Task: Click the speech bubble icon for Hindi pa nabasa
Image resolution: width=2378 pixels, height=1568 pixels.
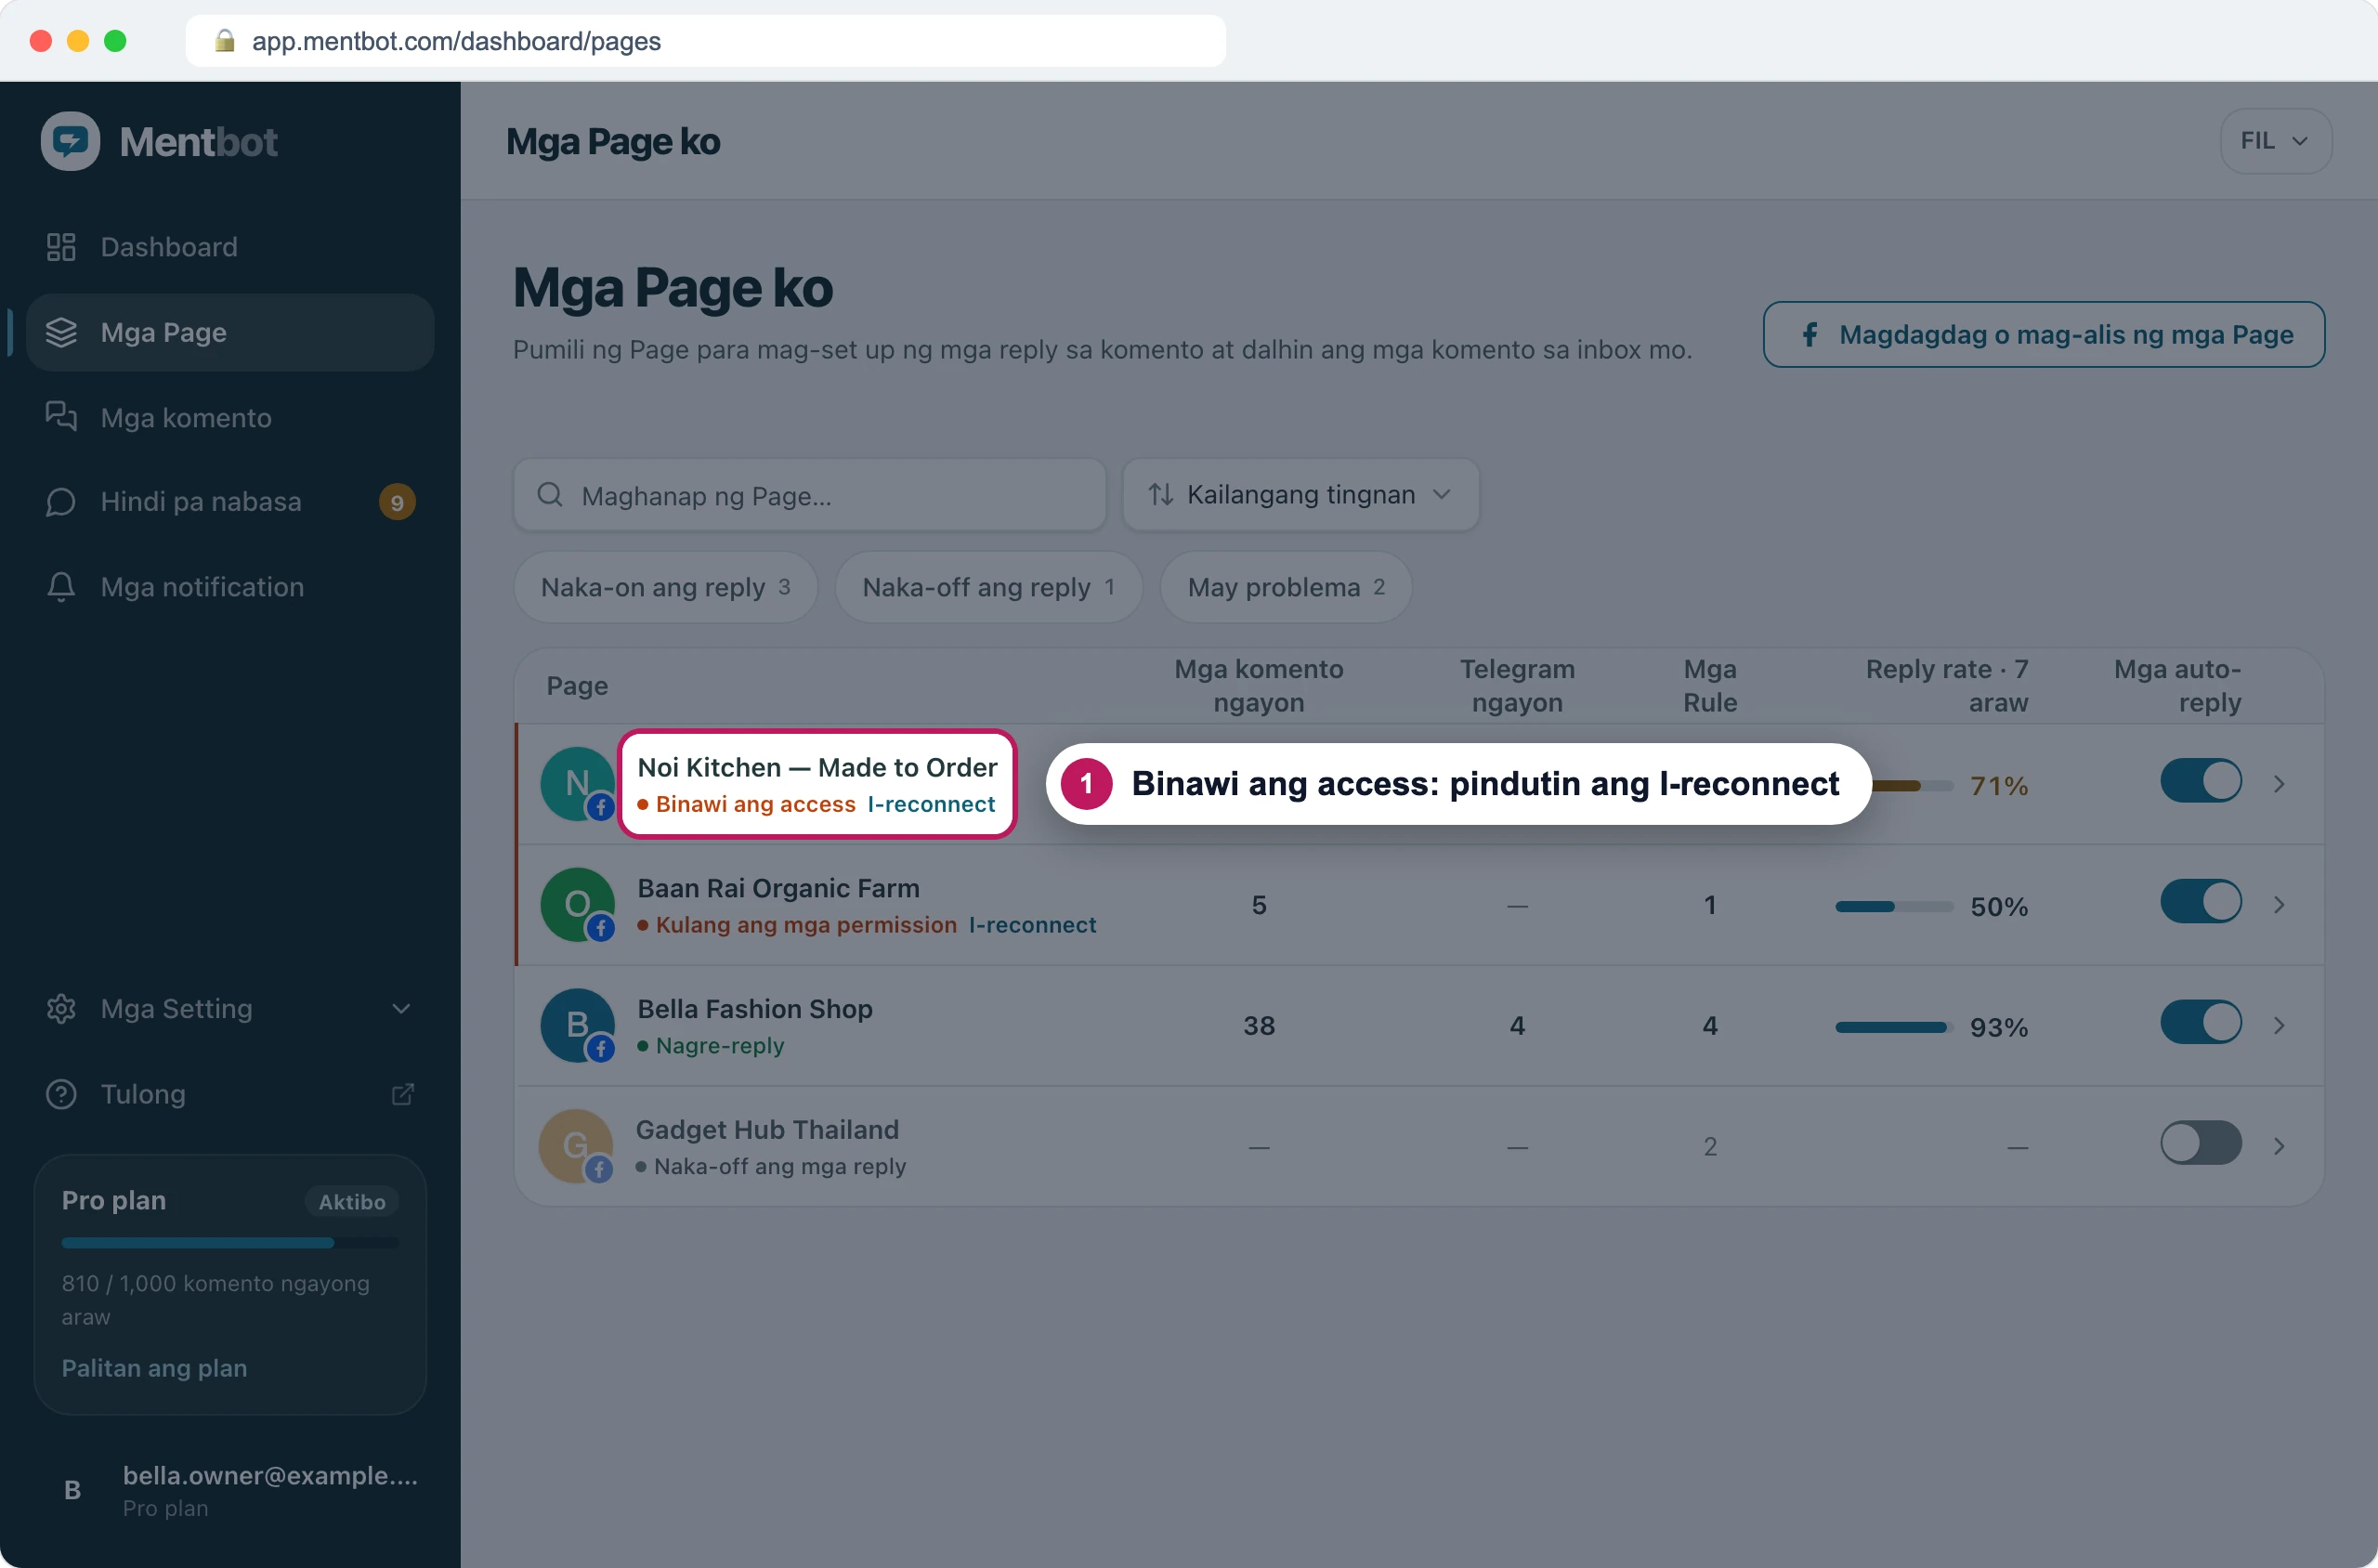Action: tap(61, 502)
